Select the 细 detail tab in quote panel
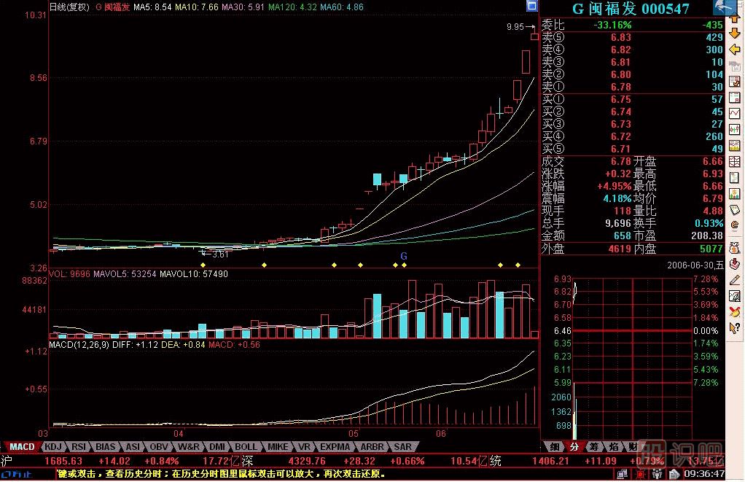745x482 pixels. click(555, 446)
